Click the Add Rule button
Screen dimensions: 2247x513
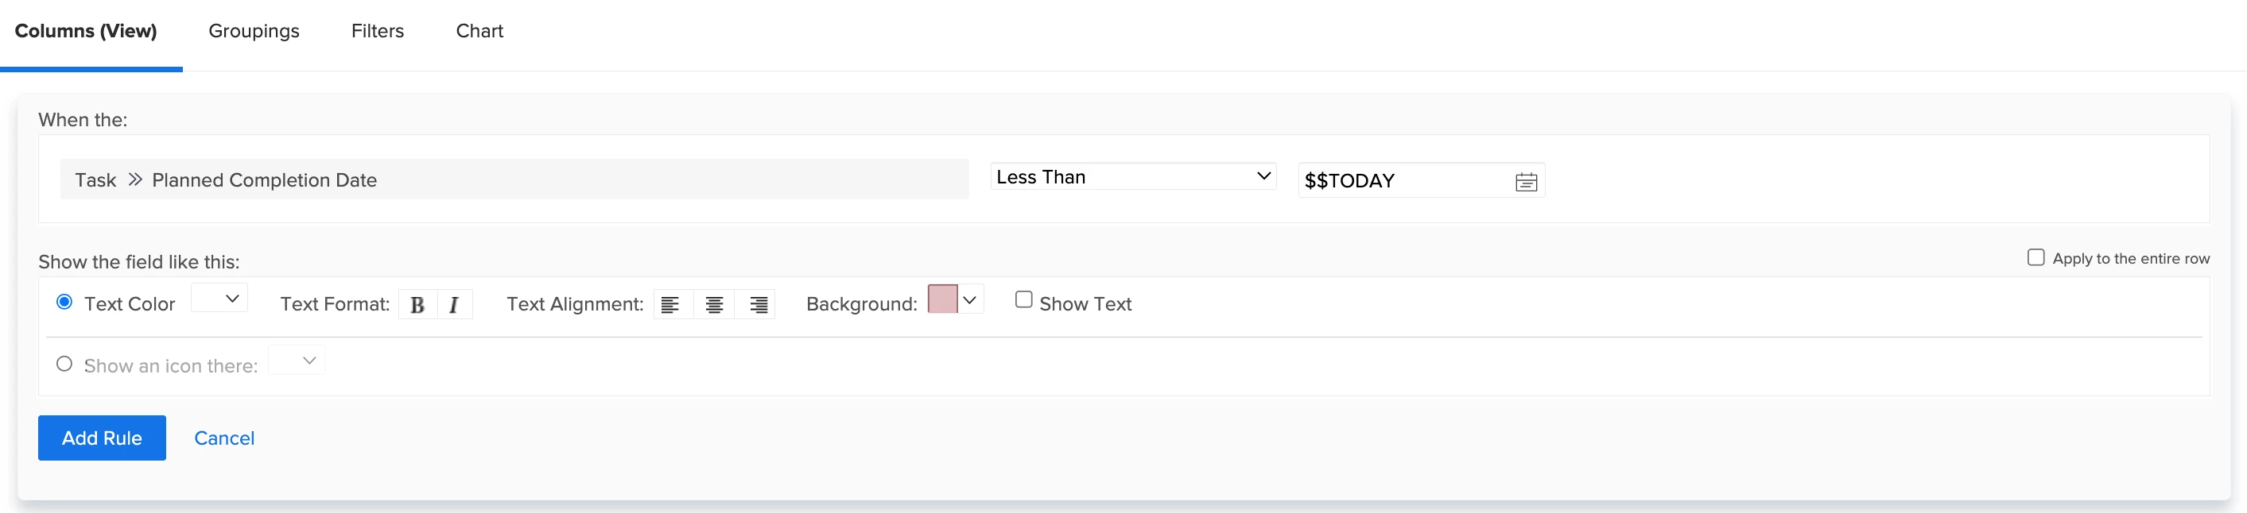click(x=101, y=438)
